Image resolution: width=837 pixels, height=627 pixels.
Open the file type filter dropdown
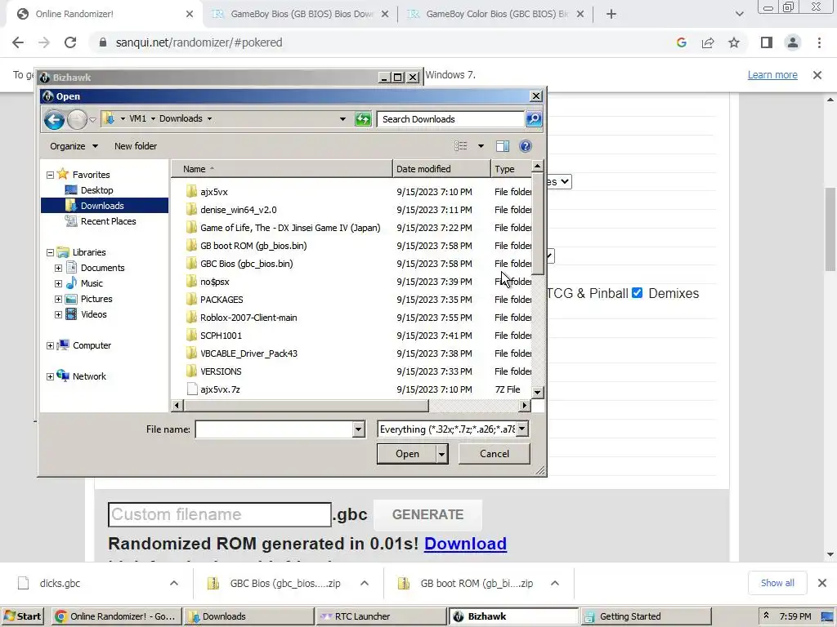pos(522,429)
